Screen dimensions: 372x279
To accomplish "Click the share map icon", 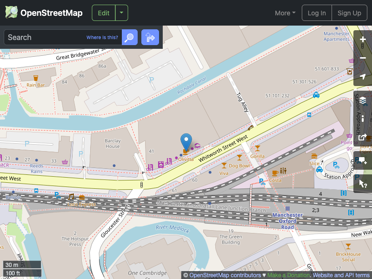I will [363, 138].
